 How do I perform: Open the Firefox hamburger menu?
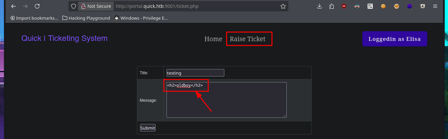[x=435, y=6]
